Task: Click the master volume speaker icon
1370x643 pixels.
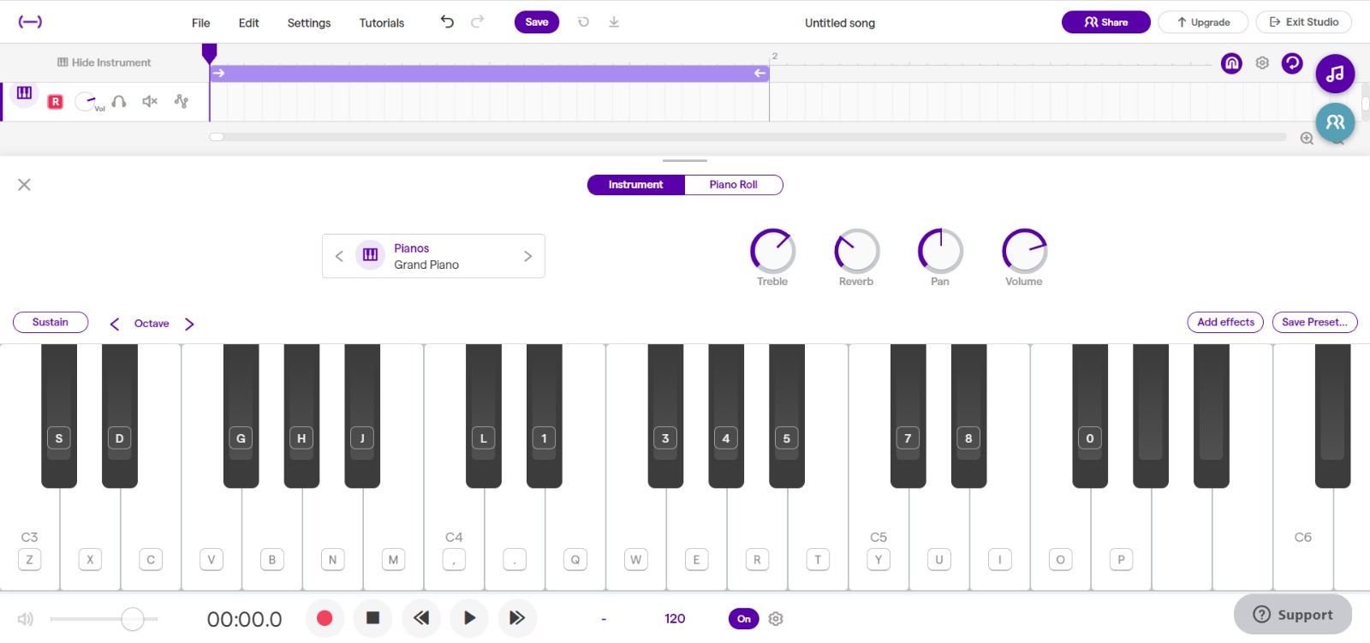Action: 26,618
